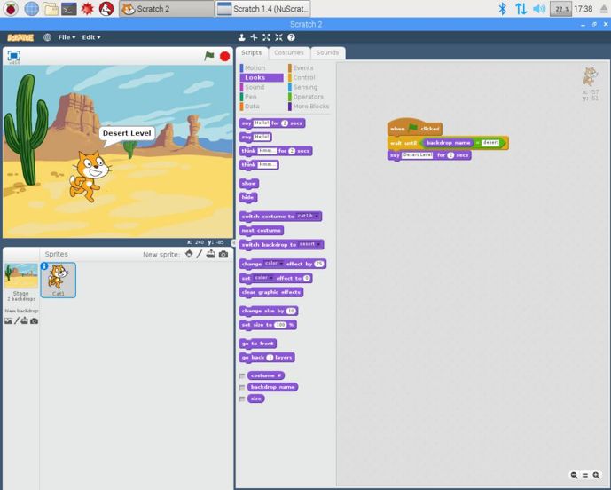Select the Duplicate stamp tool
Image resolution: width=611 pixels, height=490 pixels.
point(242,37)
